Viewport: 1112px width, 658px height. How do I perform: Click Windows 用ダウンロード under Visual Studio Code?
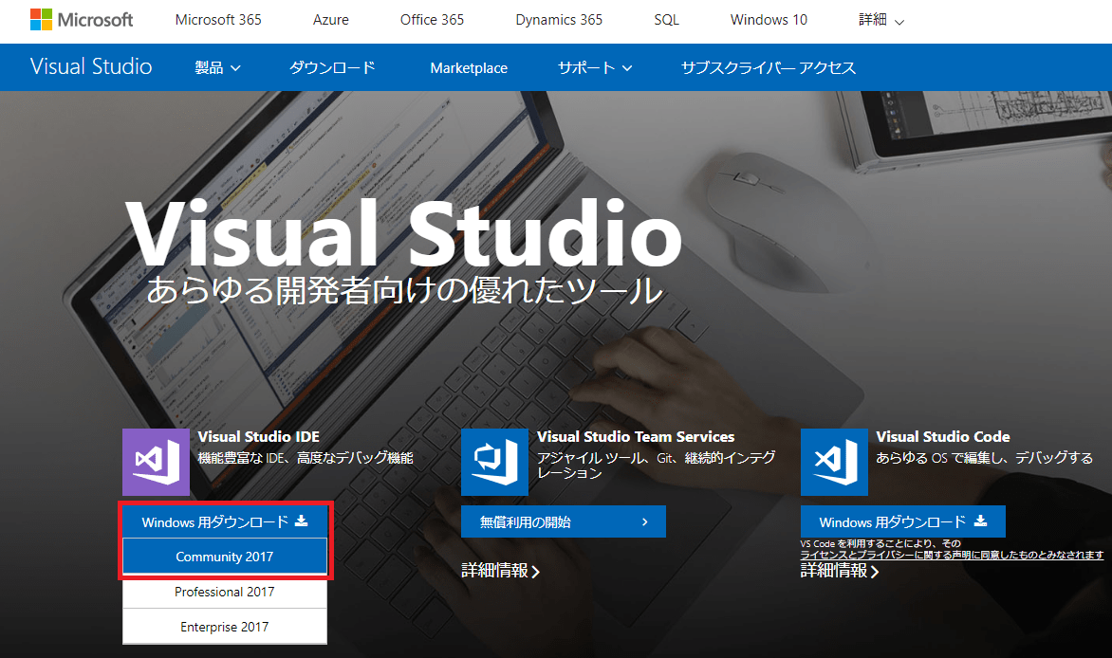point(902,521)
